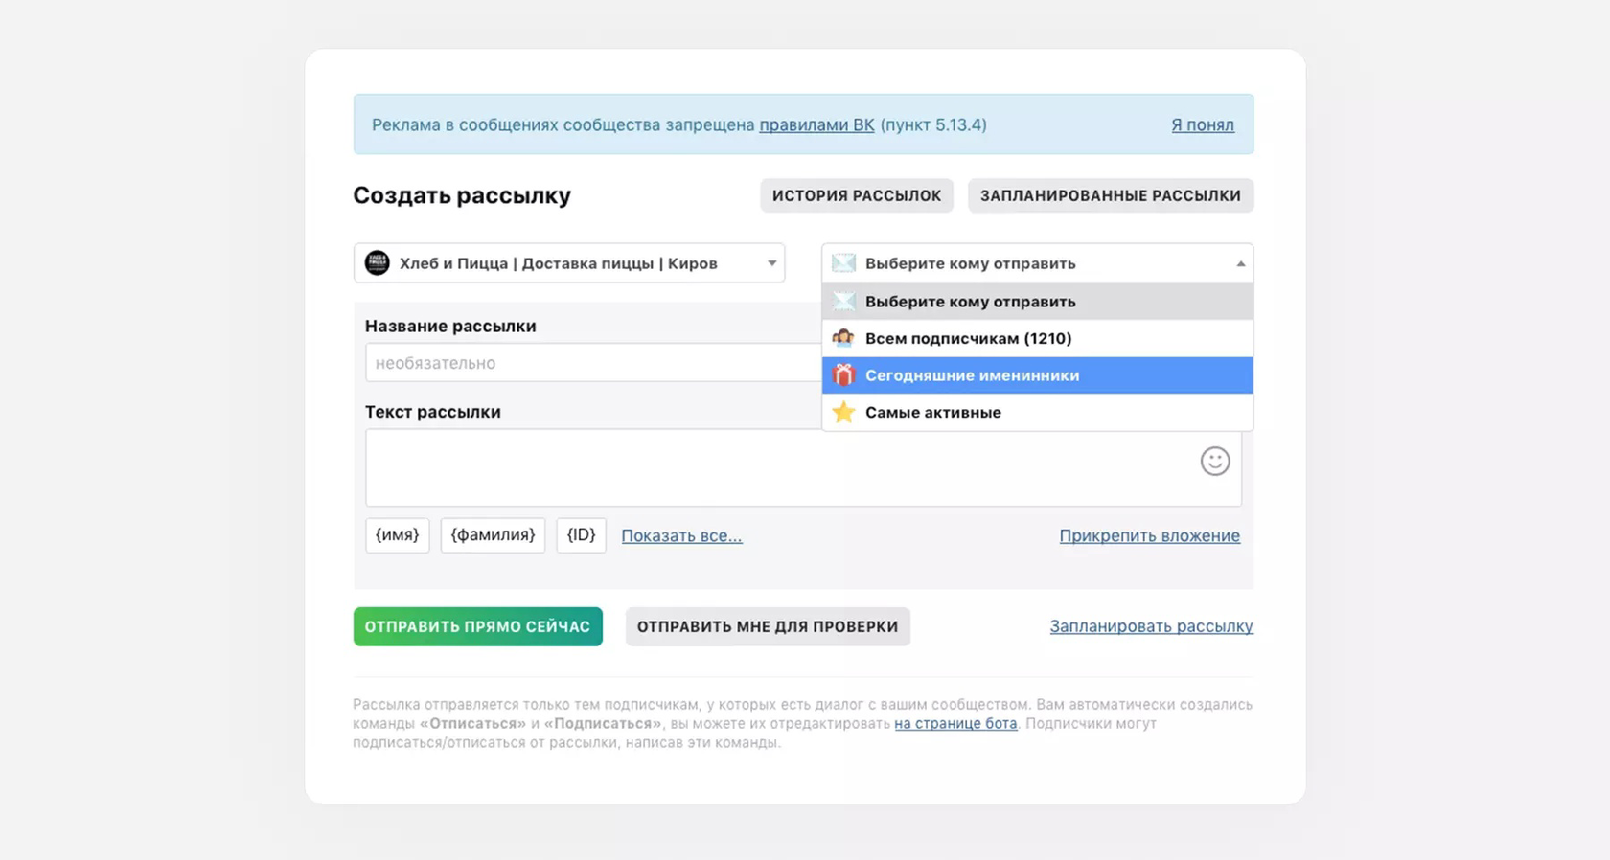
Task: Click the community avatar for Хлеб и Пицца
Action: (378, 262)
